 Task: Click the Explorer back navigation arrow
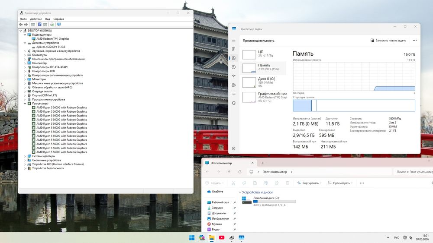click(207, 172)
